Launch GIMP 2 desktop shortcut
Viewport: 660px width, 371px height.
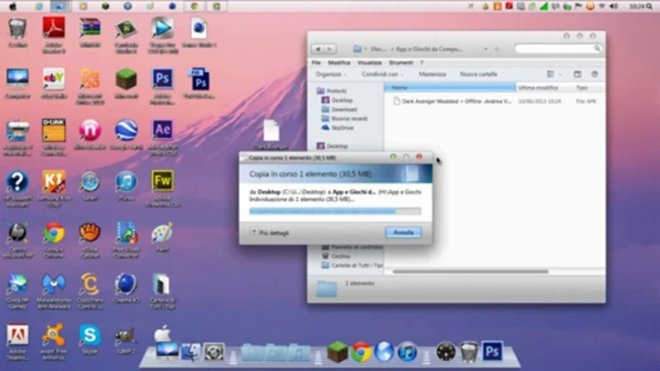[126, 336]
